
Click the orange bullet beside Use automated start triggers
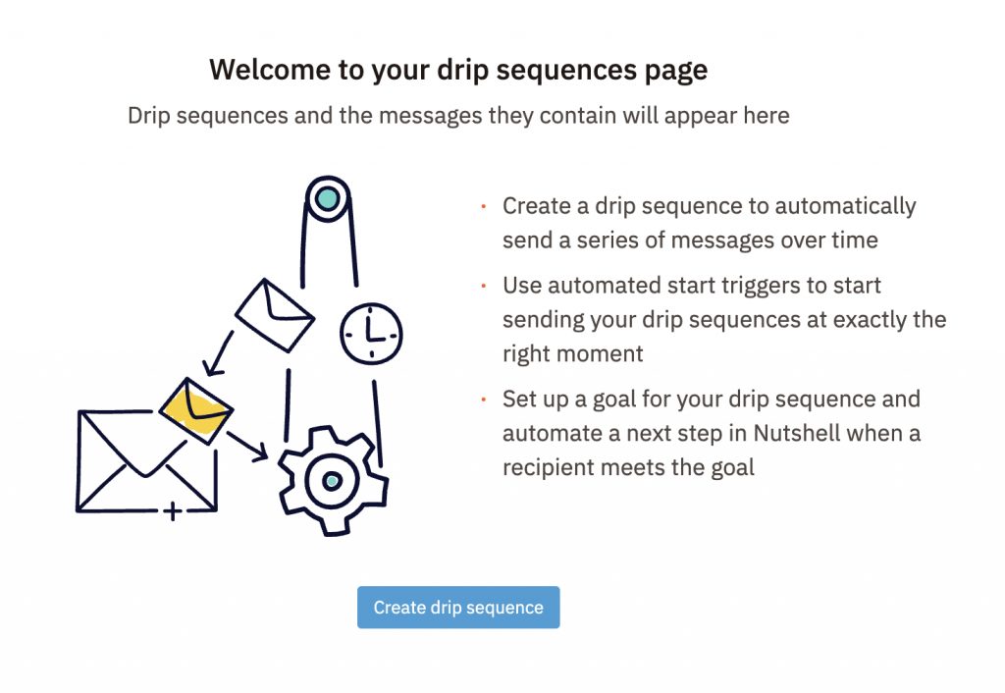(x=483, y=286)
